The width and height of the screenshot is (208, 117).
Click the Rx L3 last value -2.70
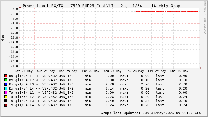pos(182,84)
